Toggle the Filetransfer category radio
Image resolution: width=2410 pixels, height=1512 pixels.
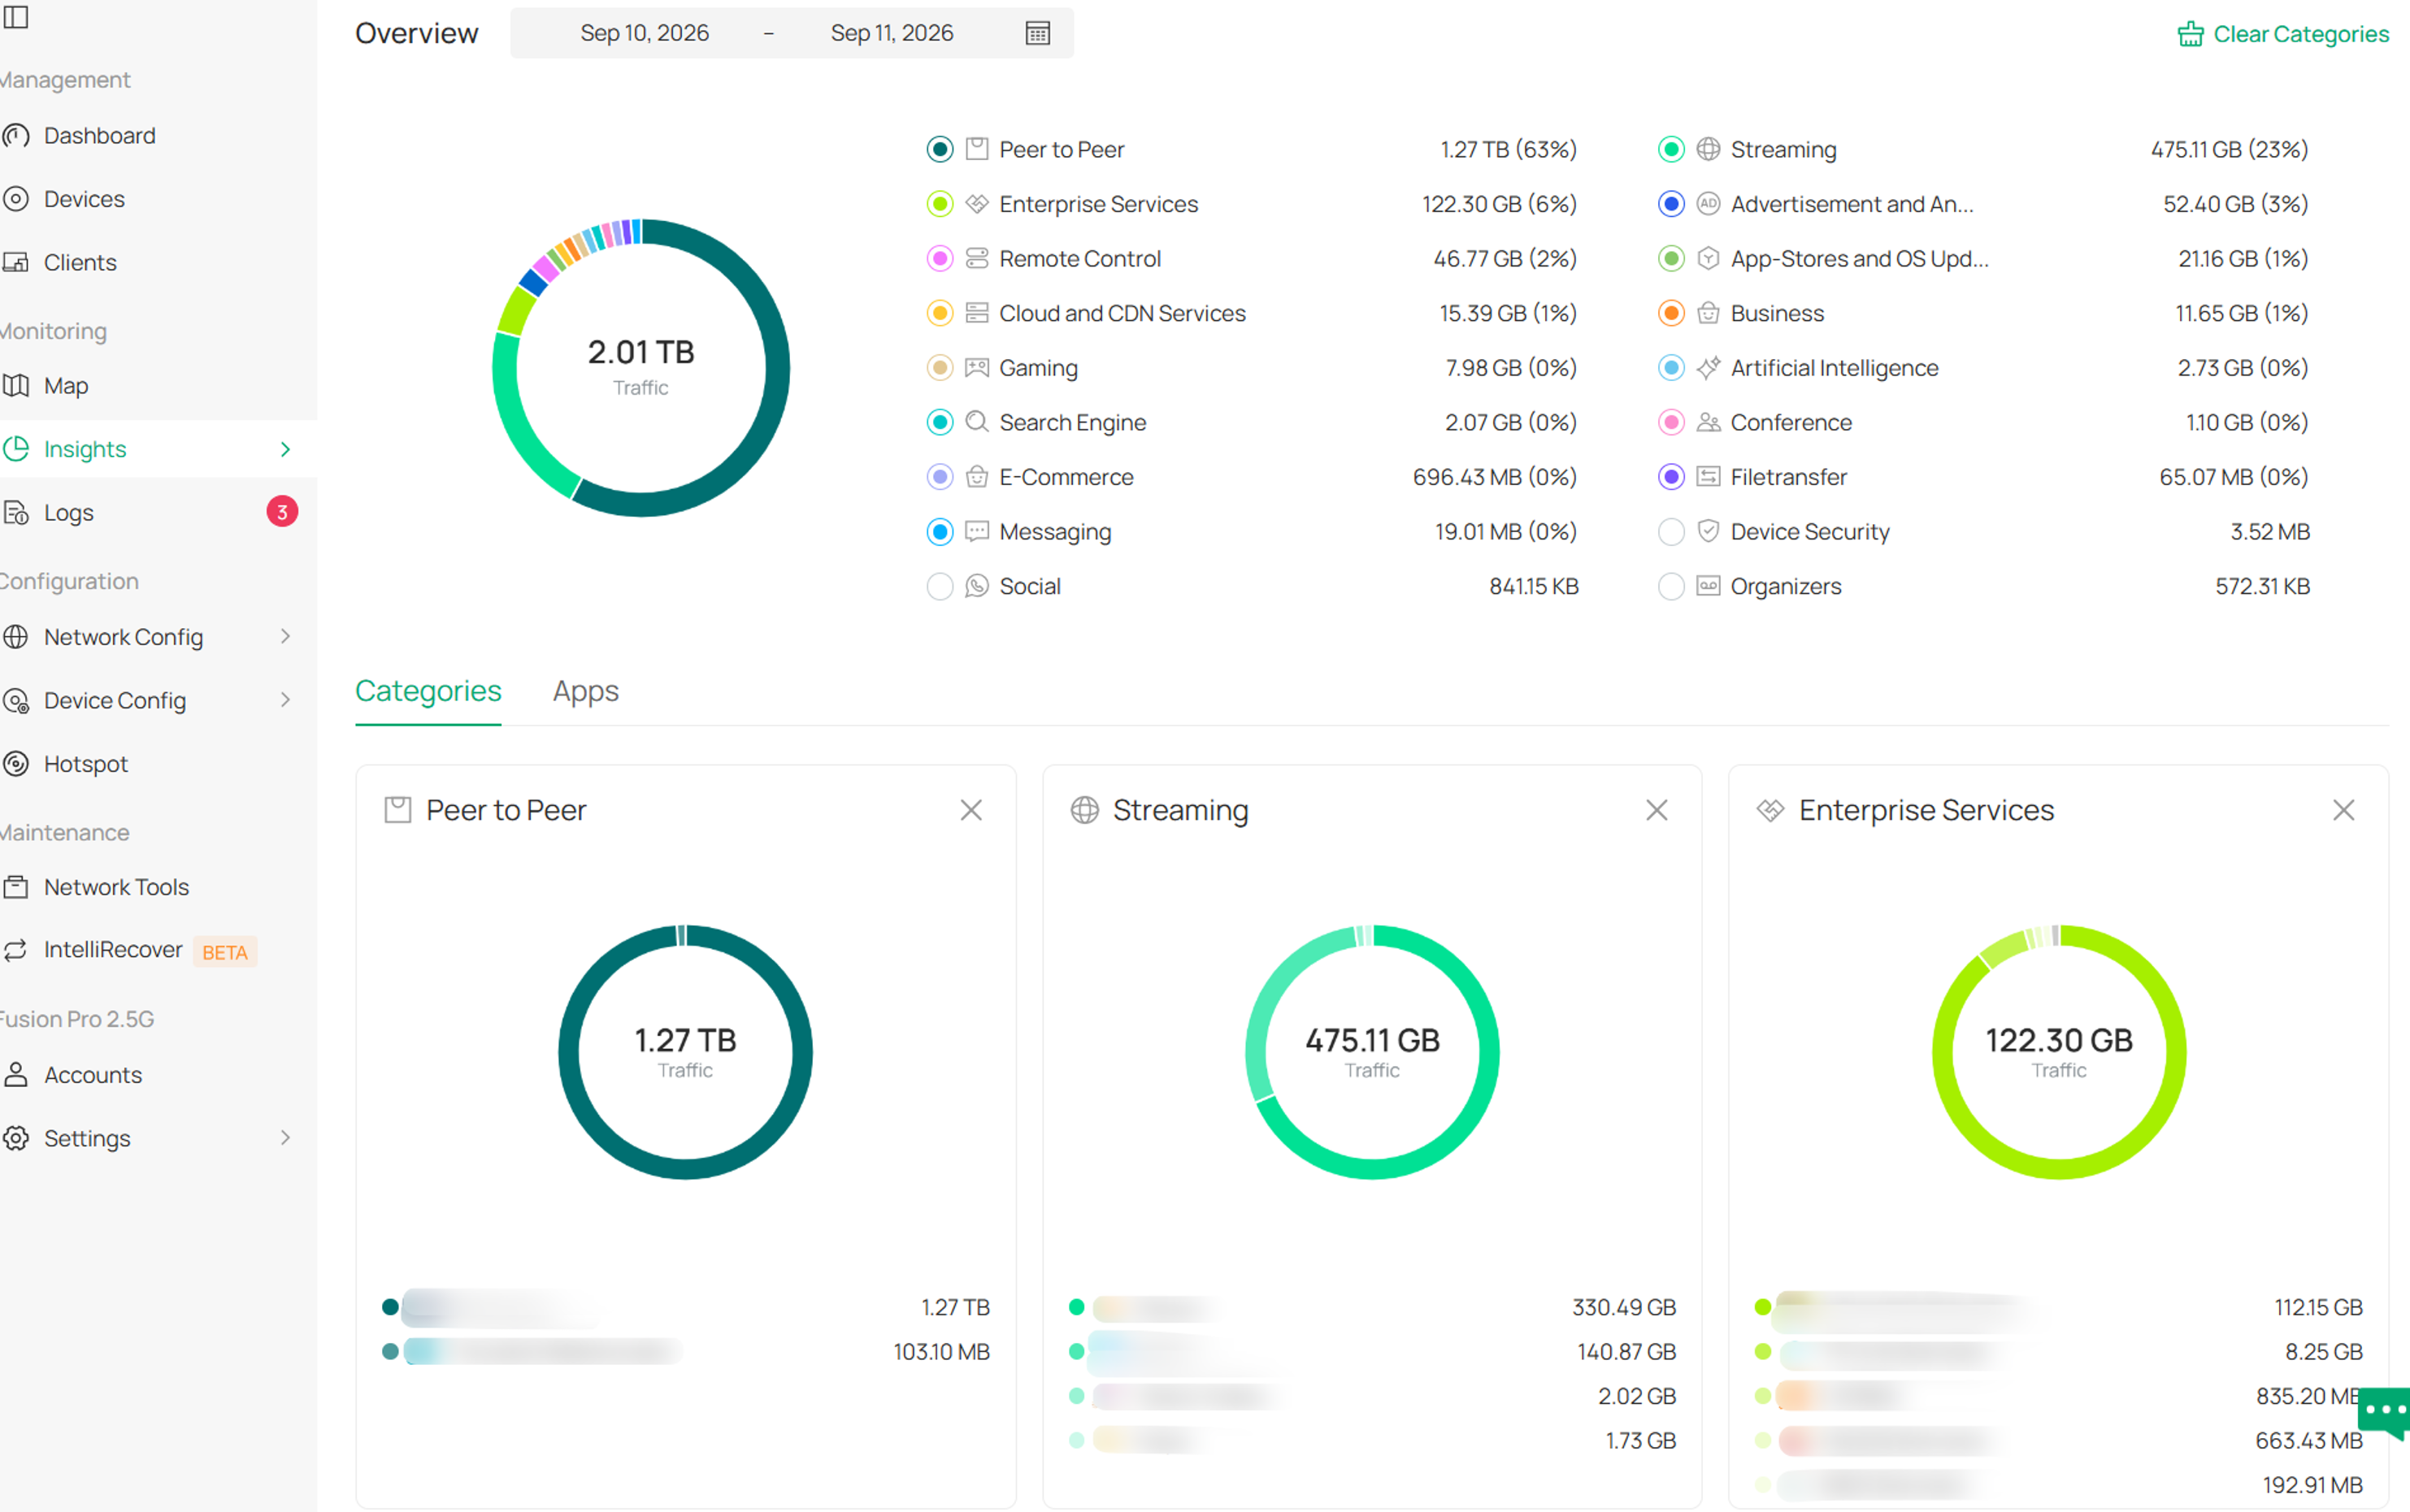click(x=1670, y=476)
